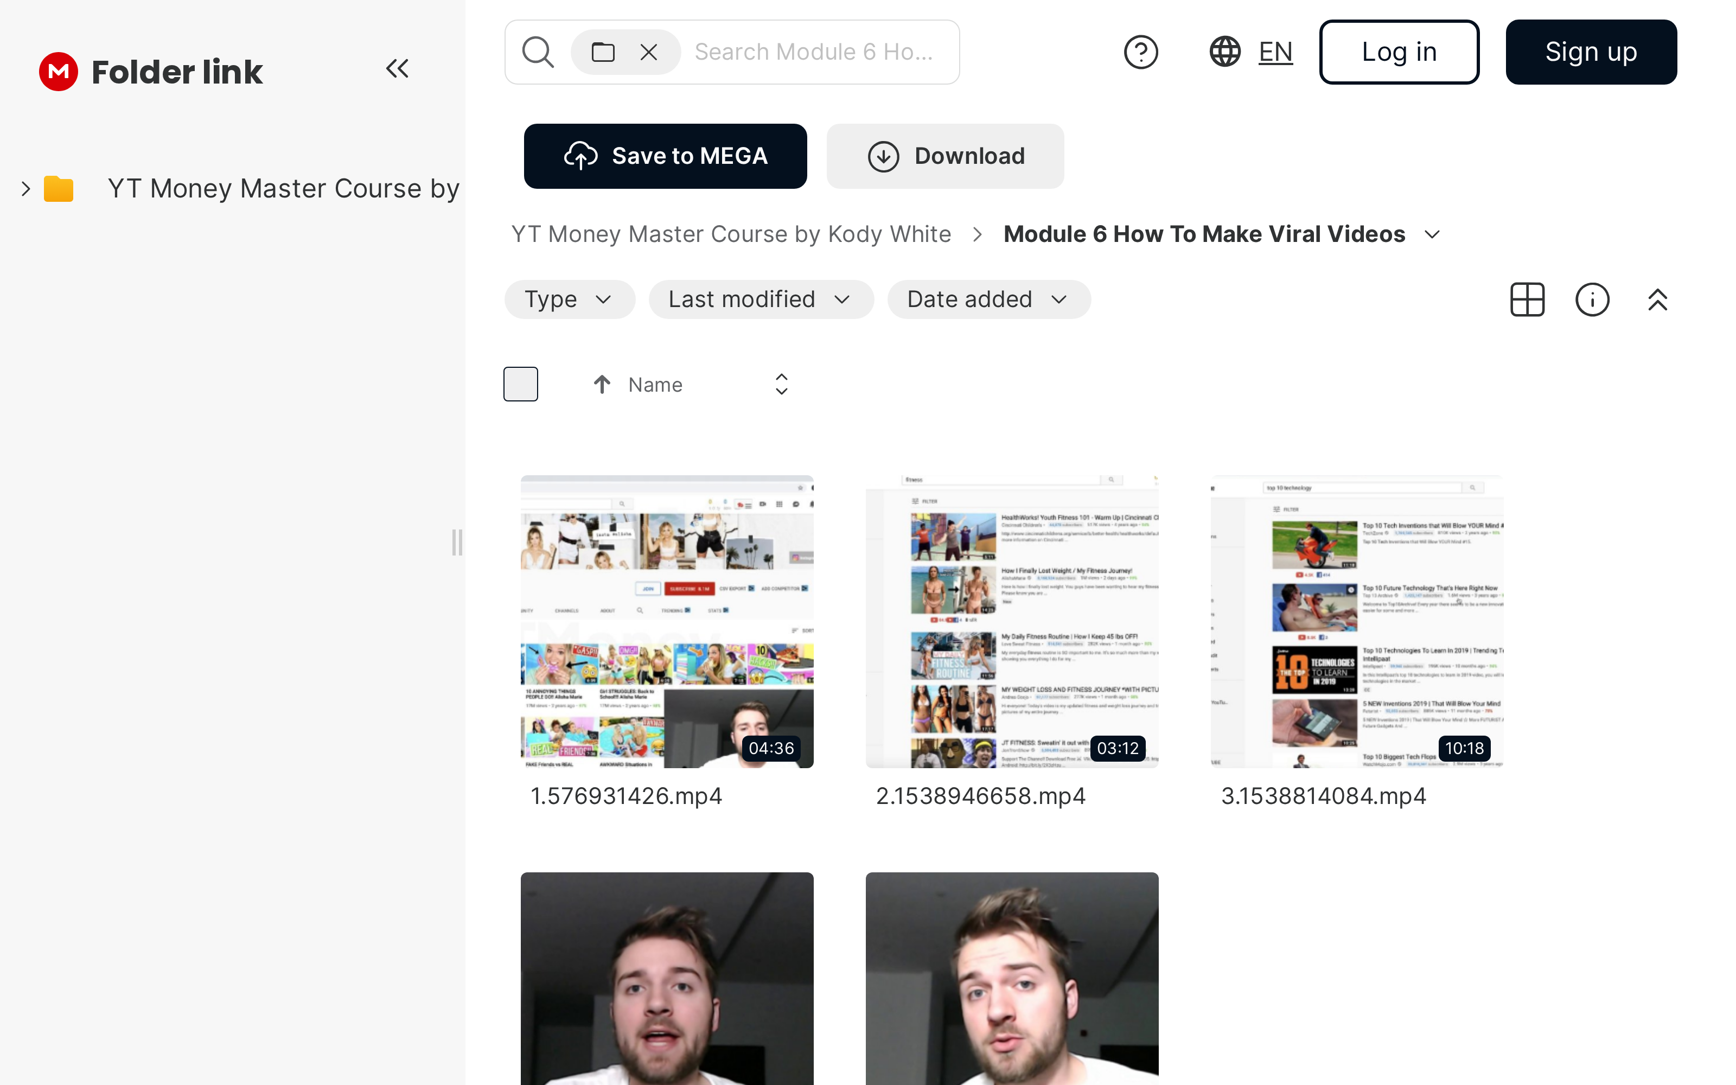Screen dimensions: 1736x1085
Task: Switch to grid view icon
Action: 1527,299
